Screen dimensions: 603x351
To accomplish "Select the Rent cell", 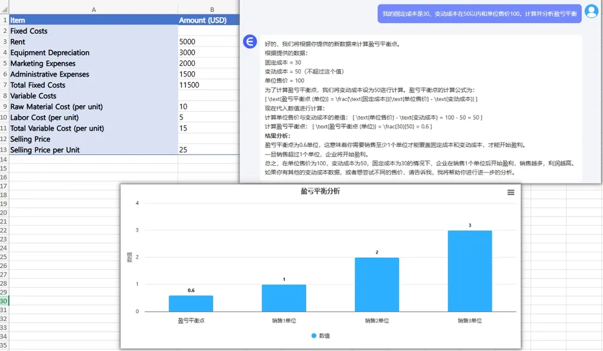I will click(94, 42).
